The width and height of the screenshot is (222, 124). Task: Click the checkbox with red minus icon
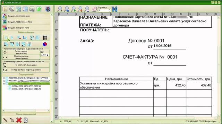19,38
